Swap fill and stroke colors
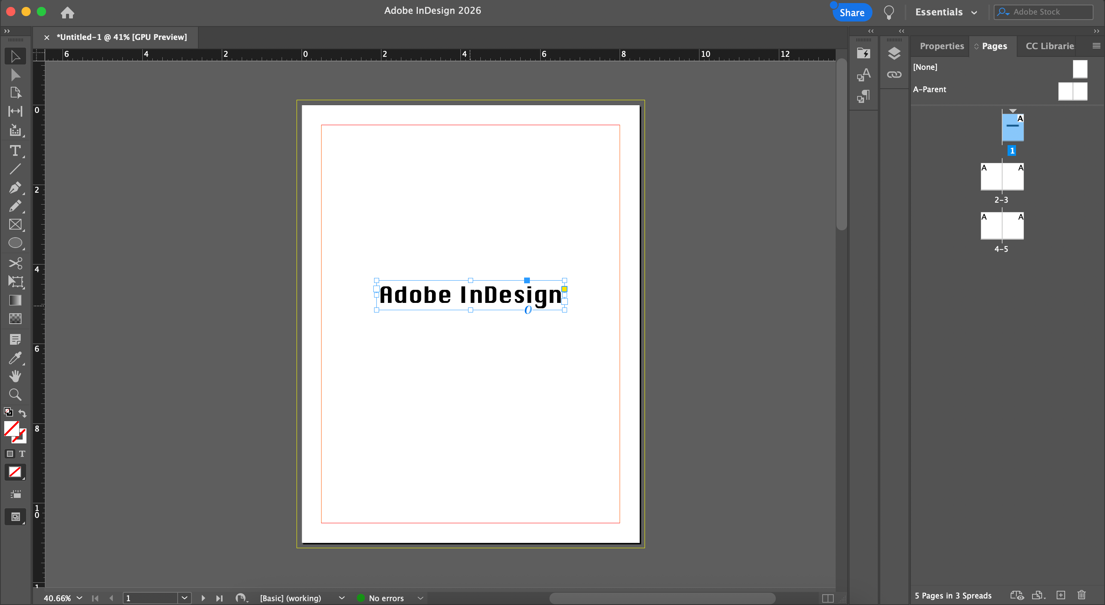The height and width of the screenshot is (605, 1105). 23,413
